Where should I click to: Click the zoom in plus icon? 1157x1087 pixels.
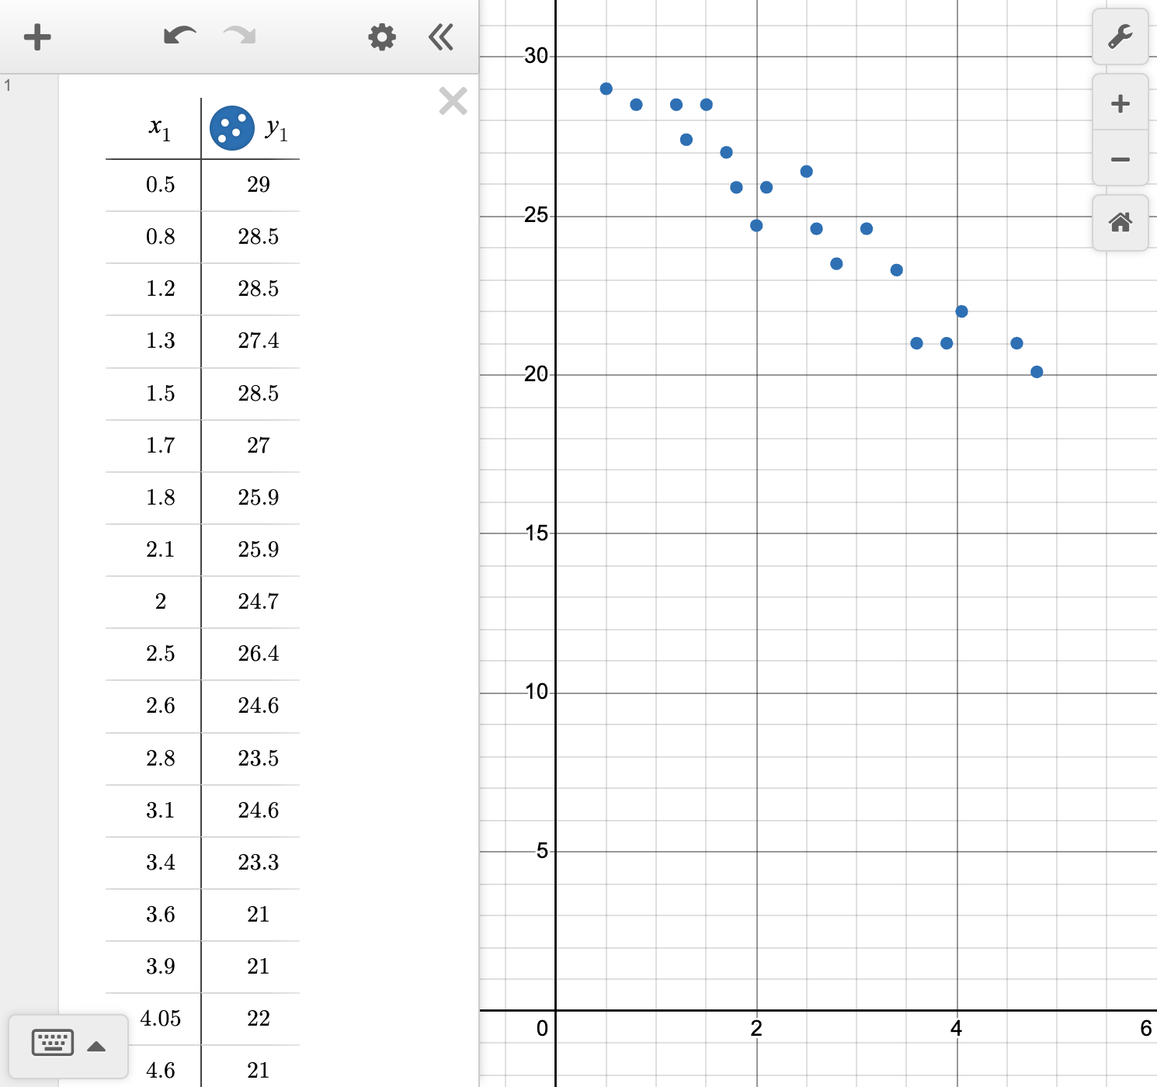click(1120, 102)
